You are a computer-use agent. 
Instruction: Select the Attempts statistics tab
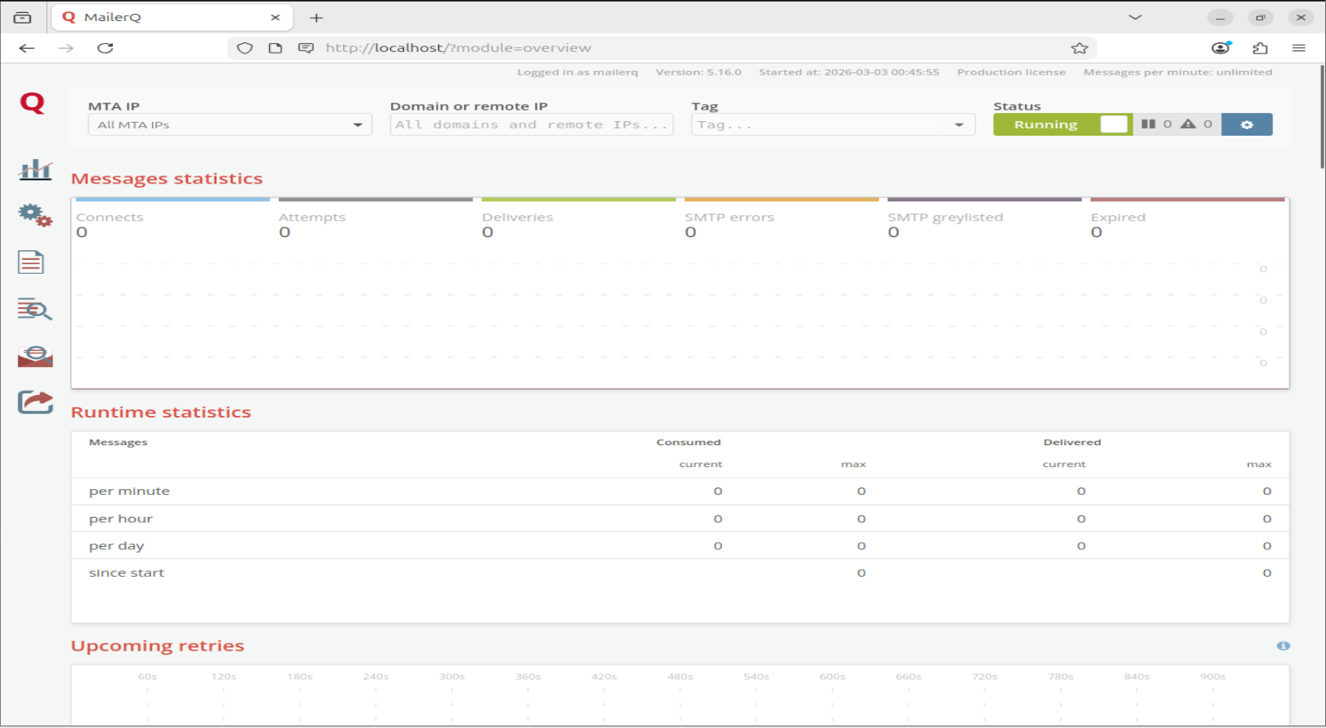tap(376, 219)
